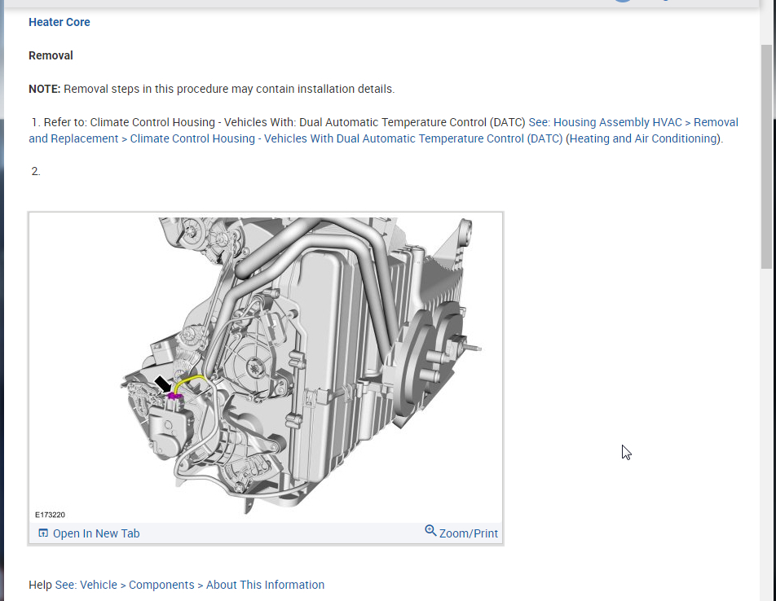This screenshot has width=776, height=601.
Task: Open the Components breadcrumb link
Action: 161,585
